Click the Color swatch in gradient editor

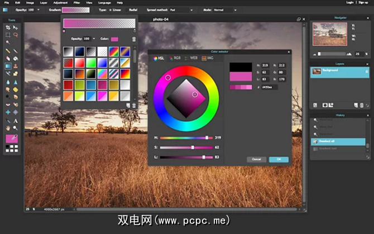[114, 39]
